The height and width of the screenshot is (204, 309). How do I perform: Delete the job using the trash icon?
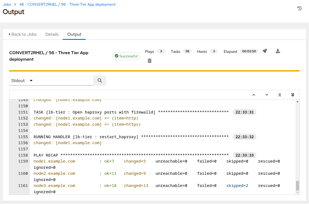tap(150, 61)
